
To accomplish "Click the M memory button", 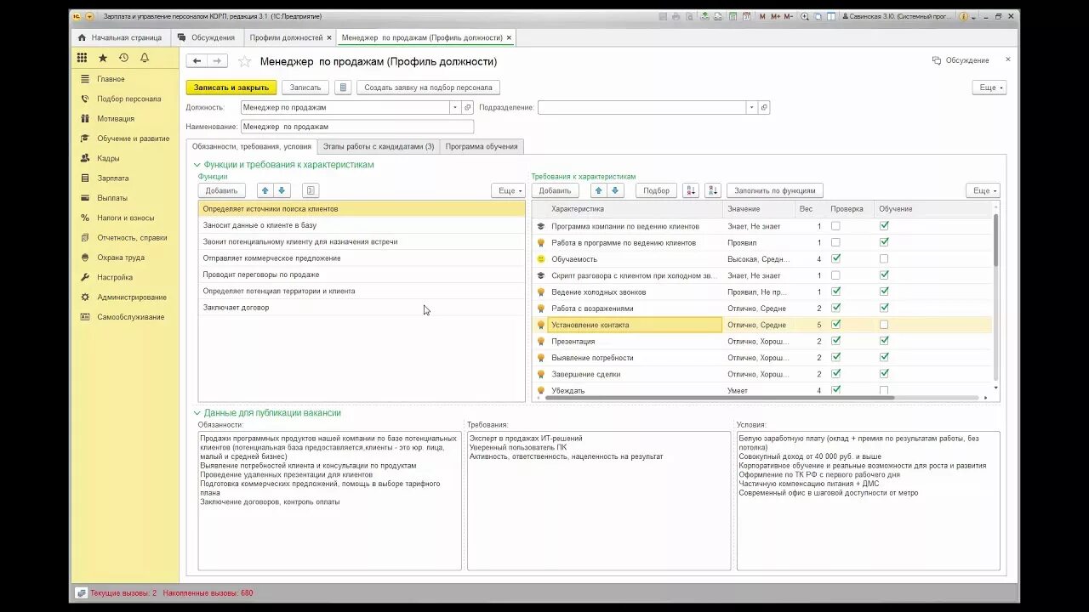I will tap(762, 16).
